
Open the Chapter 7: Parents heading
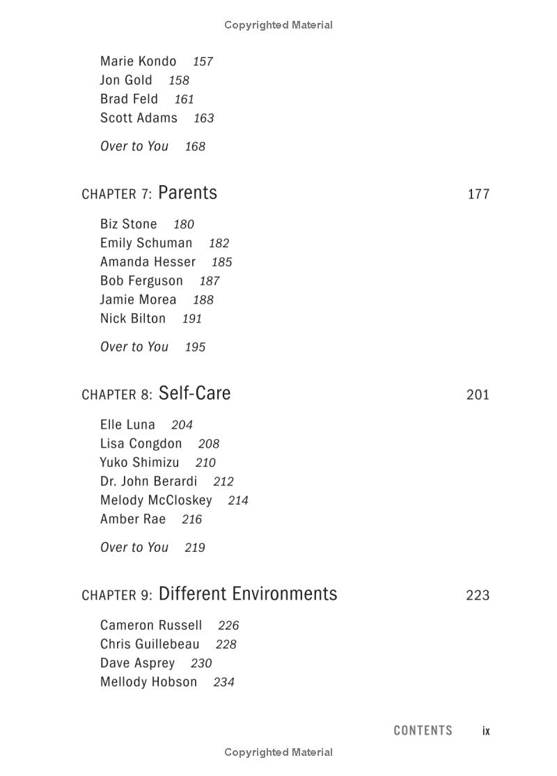click(150, 193)
